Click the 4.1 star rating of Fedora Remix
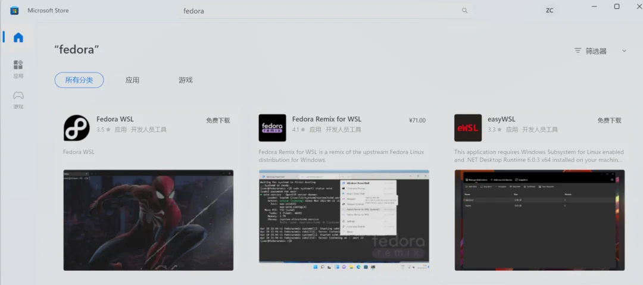Screen dimensions: 643x285 click(298, 130)
